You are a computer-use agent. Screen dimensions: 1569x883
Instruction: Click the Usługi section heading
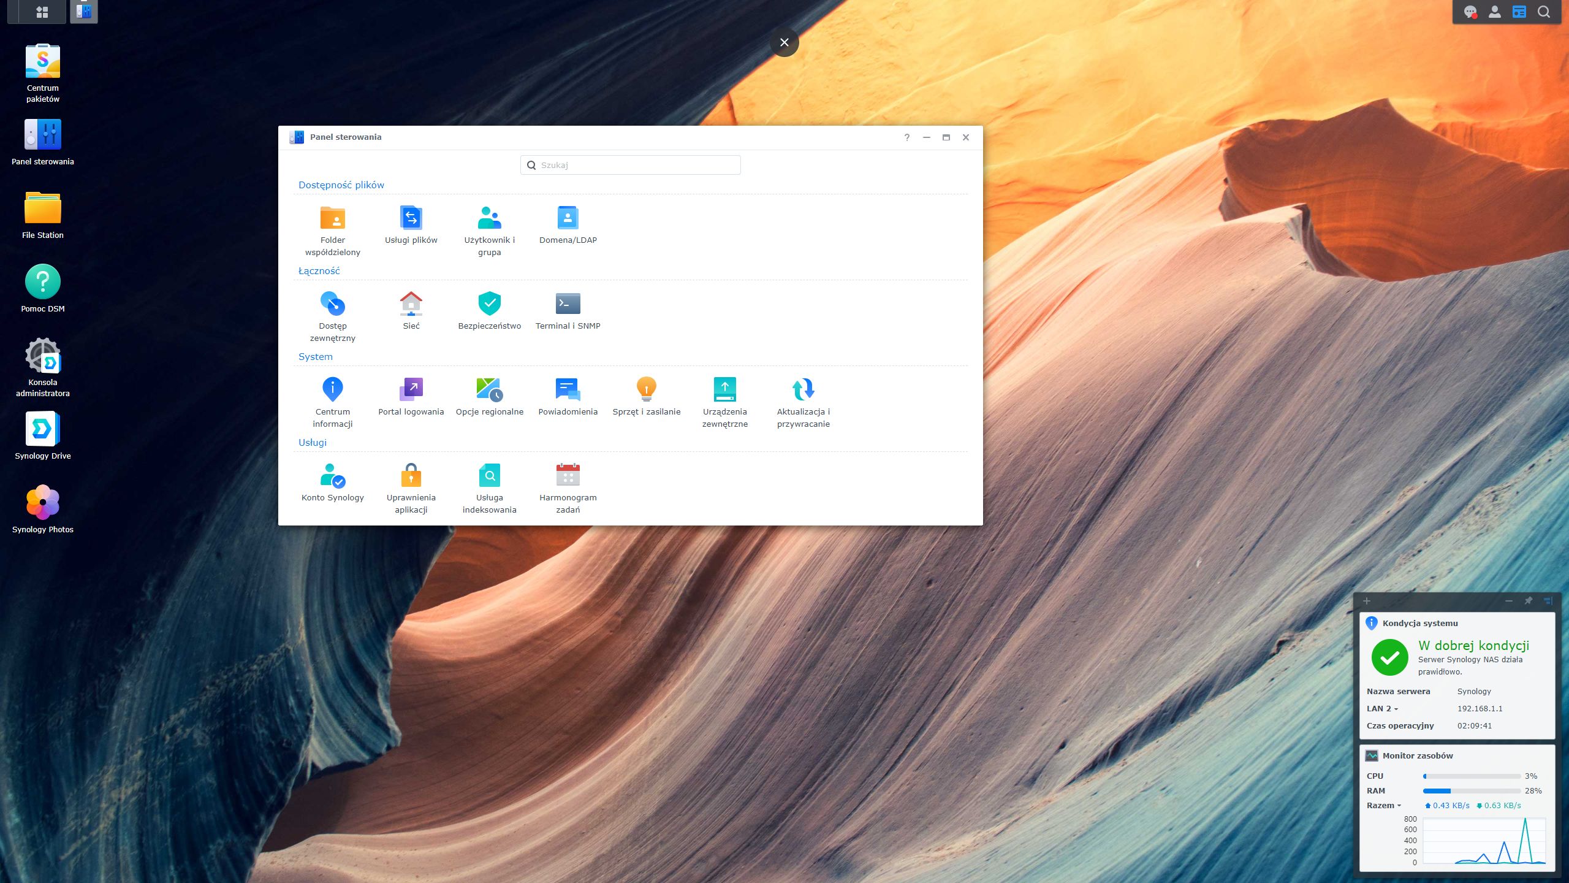313,443
